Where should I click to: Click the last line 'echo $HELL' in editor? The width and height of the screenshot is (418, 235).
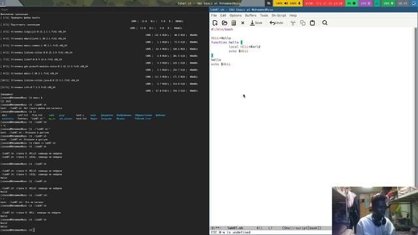[x=221, y=64]
